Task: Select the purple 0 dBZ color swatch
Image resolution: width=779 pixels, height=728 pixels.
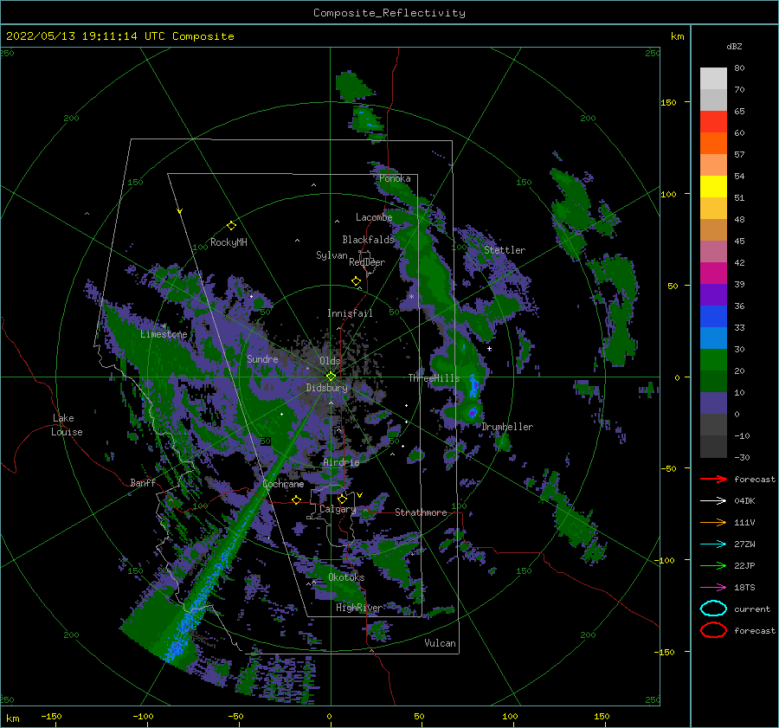Action: click(713, 403)
